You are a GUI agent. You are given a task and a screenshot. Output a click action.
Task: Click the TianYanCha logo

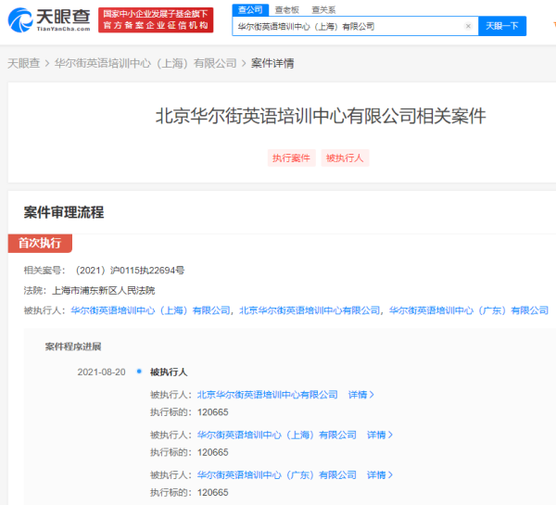click(x=49, y=20)
